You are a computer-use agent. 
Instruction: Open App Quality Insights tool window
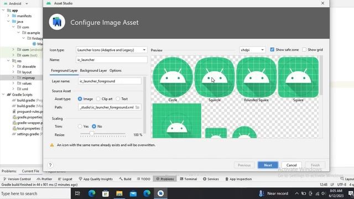point(96,179)
